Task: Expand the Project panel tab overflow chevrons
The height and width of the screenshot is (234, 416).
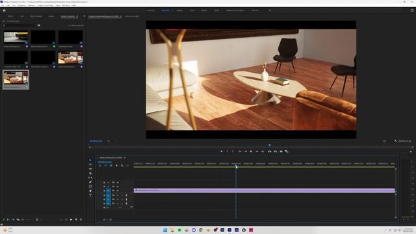Action: (x=84, y=16)
